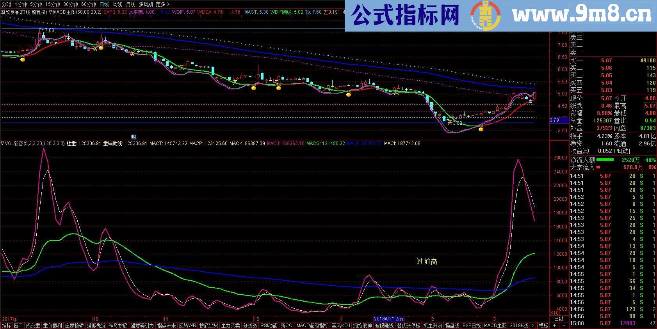
Task: Open the VOL新番 indicator dropdown triangle
Action: tap(2, 143)
